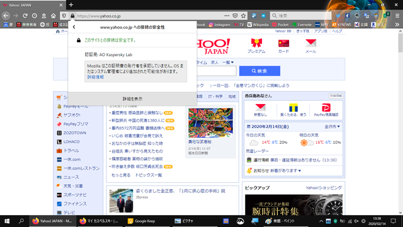Expand the 一覧 search category dropdown

[x=228, y=62]
